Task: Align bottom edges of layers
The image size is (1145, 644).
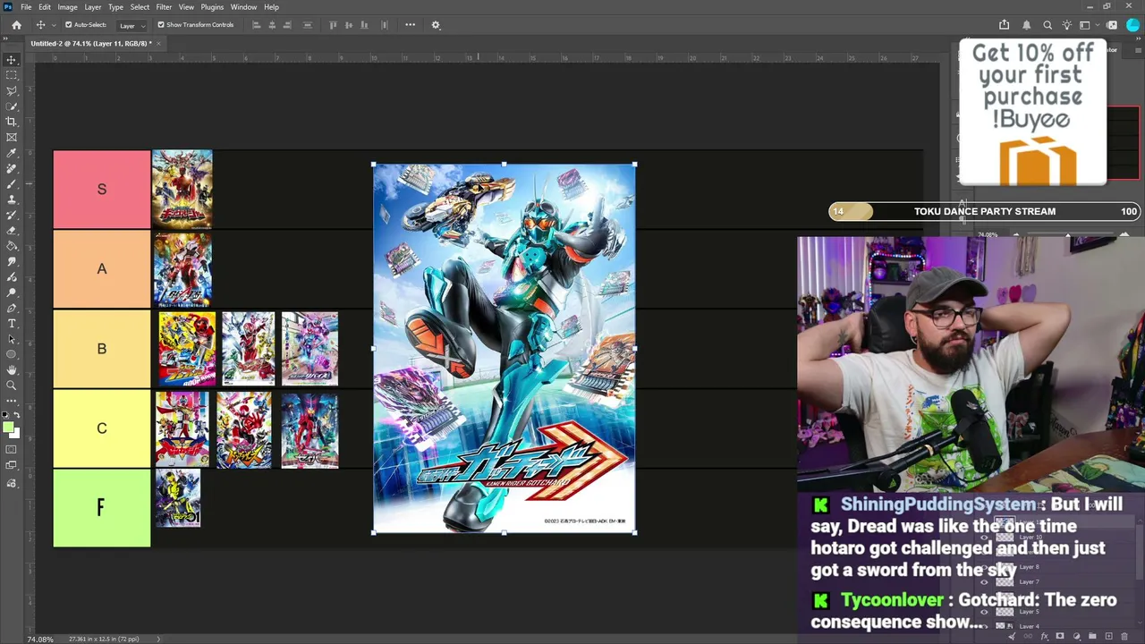Action: (364, 25)
